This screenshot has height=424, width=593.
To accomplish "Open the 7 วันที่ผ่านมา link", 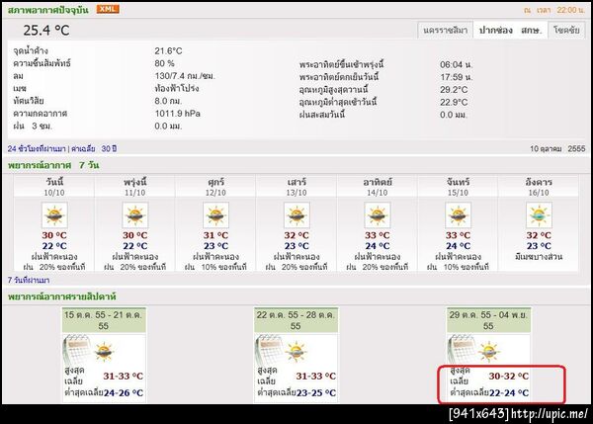I will pos(29,280).
